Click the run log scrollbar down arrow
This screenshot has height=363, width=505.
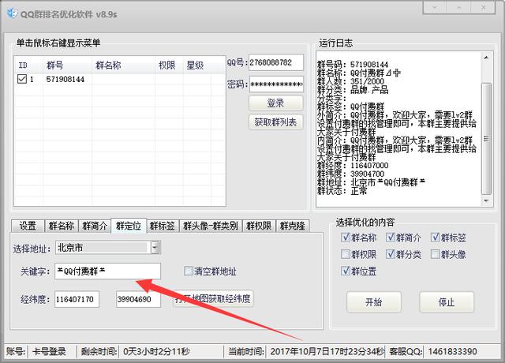tap(486, 200)
